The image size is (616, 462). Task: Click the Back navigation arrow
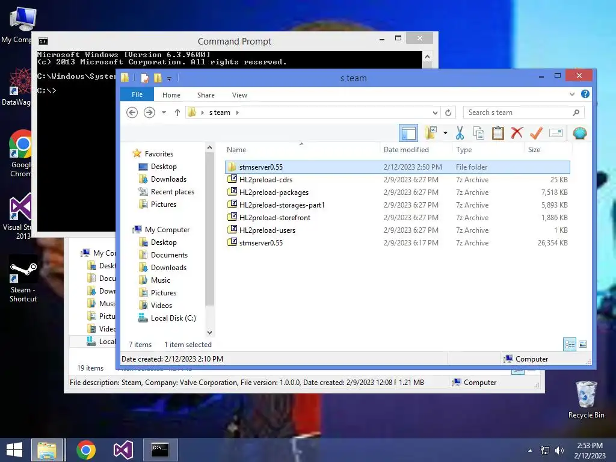(x=132, y=112)
